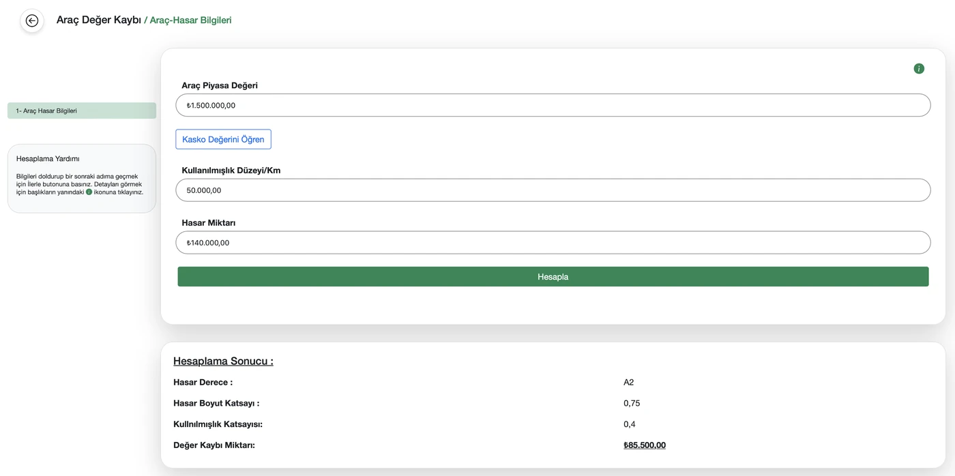Focus the Kullanılmışlık Düzeyi/Km input
This screenshot has height=476, width=955.
point(553,190)
